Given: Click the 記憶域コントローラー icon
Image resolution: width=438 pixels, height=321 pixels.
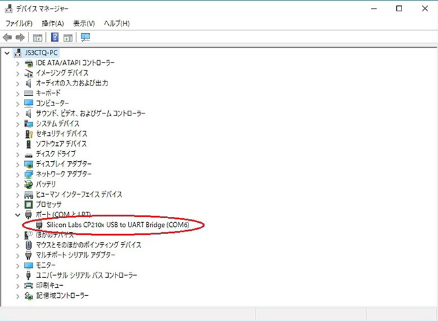Looking at the screenshot, I should click(29, 296).
